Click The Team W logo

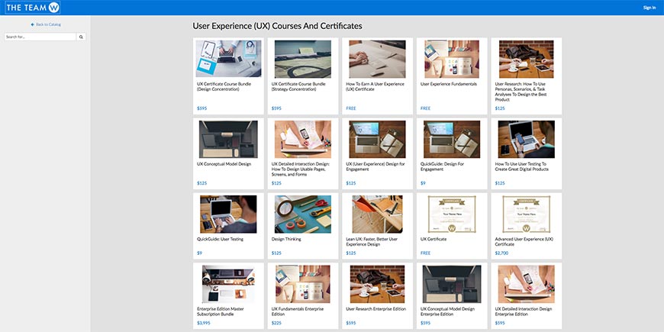click(x=33, y=8)
